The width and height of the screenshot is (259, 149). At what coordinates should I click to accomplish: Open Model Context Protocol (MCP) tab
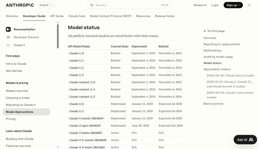tap(111, 16)
